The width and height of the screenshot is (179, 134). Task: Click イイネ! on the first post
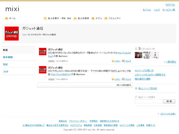coord(117,61)
